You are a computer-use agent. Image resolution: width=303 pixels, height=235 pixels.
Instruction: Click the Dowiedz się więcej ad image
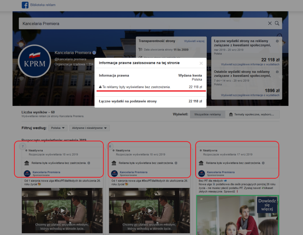(238, 215)
